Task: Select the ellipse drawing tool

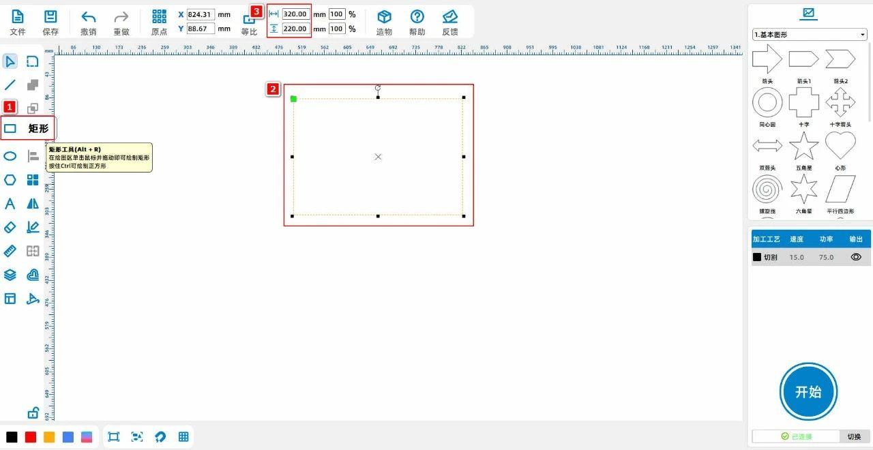Action: (10, 156)
